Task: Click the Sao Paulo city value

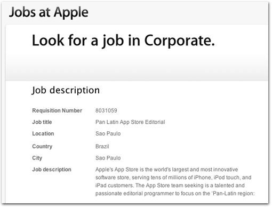Action: click(108, 158)
